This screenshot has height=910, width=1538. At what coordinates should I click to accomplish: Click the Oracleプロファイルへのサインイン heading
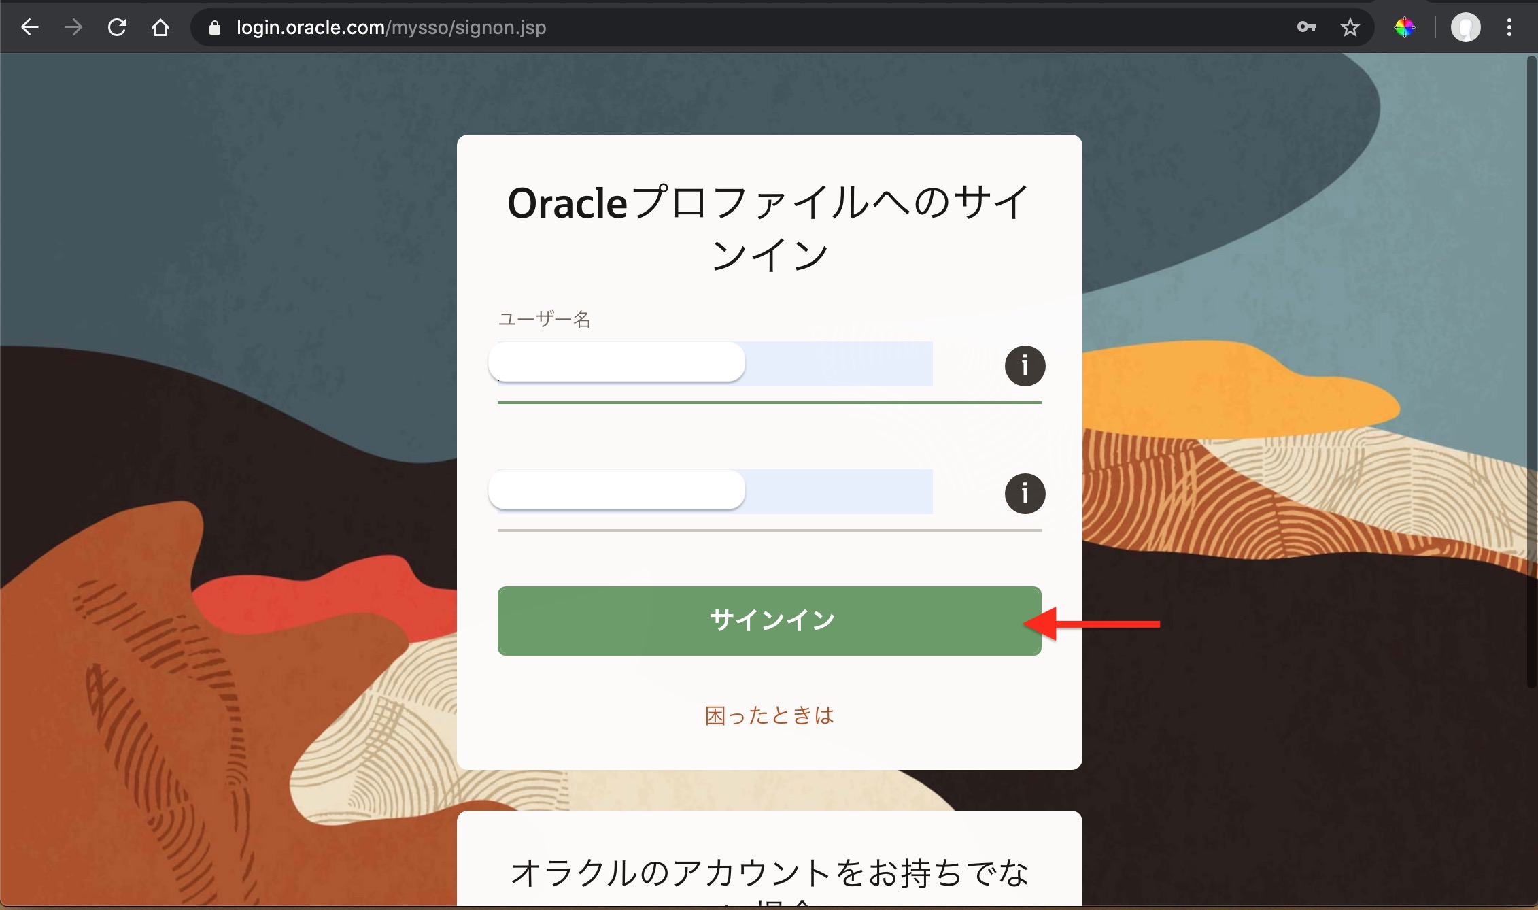tap(769, 228)
